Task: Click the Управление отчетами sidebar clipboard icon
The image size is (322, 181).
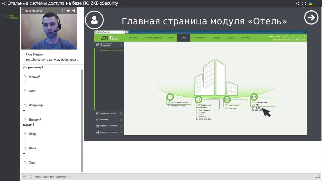Action: (x=97, y=132)
